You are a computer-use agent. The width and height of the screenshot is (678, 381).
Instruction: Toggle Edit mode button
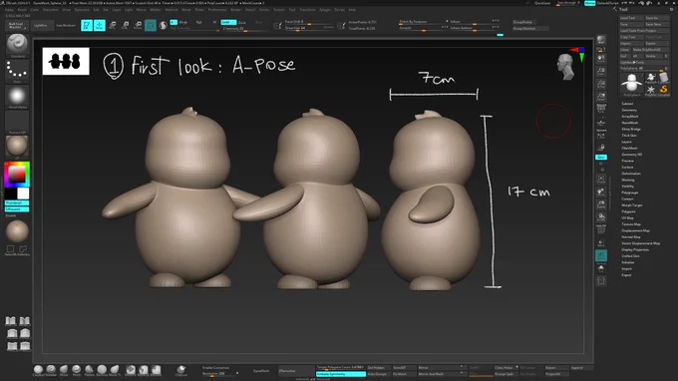(x=87, y=26)
